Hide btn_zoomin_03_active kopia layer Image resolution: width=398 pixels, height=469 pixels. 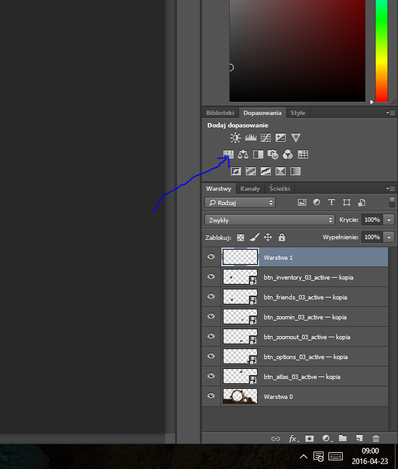[211, 316]
